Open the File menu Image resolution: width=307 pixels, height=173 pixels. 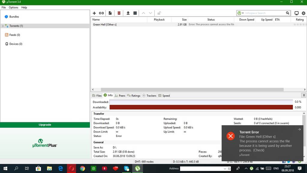[4, 8]
